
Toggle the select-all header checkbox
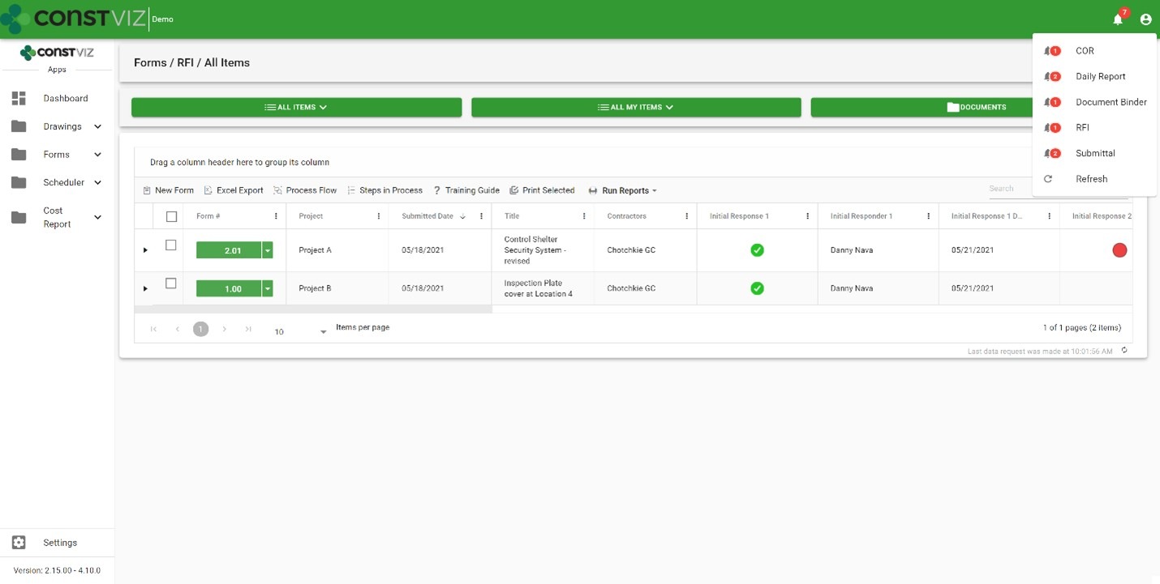tap(171, 216)
